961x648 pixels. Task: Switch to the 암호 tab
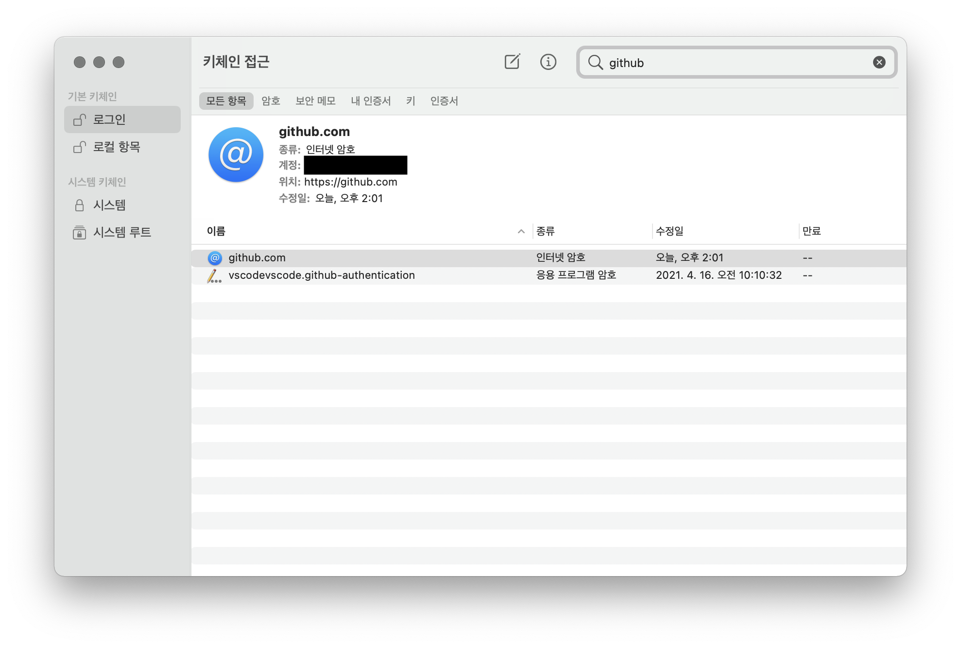click(x=271, y=101)
